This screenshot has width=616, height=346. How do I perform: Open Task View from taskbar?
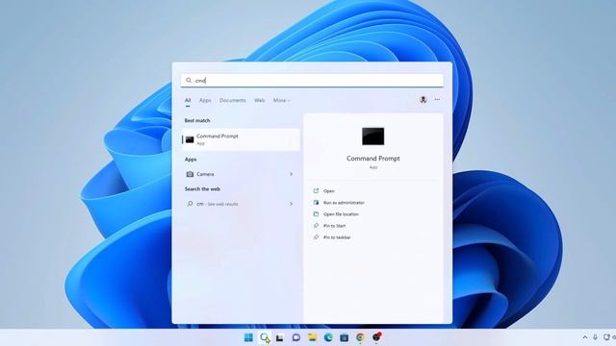pyautogui.click(x=280, y=337)
